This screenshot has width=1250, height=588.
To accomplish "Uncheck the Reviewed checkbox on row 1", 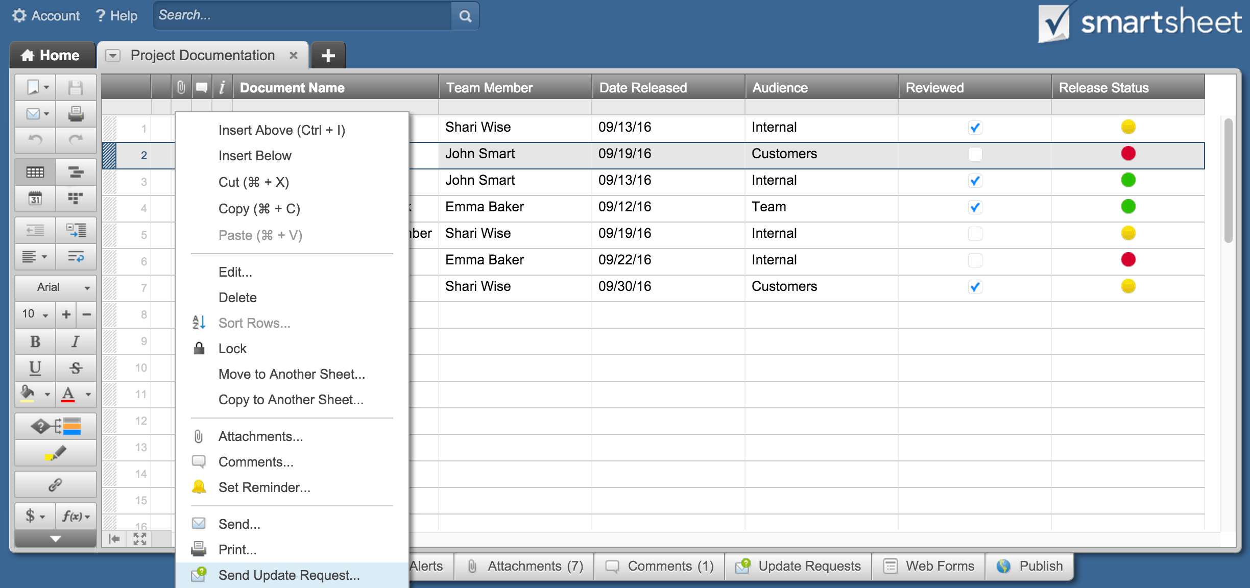I will tap(974, 128).
